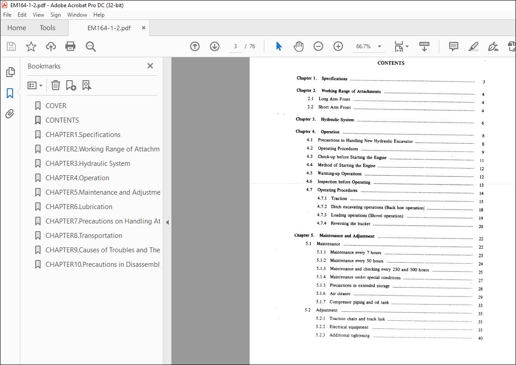Image resolution: width=516 pixels, height=365 pixels.
Task: Add a new bookmark icon
Action: point(71,86)
